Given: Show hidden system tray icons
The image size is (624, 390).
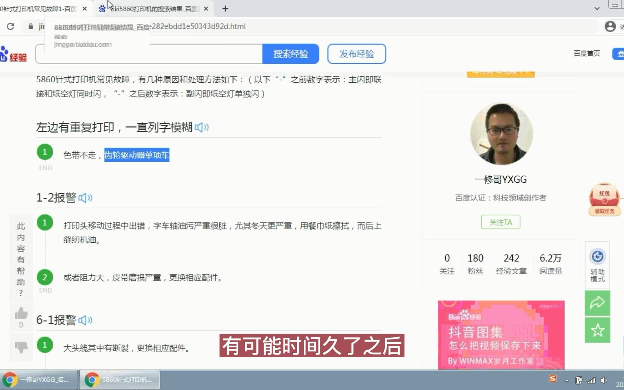Looking at the screenshot, I should 567,380.
